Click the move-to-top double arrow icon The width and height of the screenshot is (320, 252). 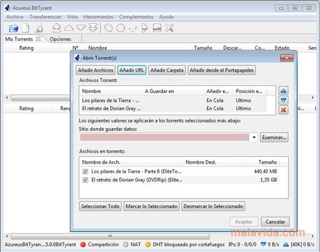click(x=57, y=28)
